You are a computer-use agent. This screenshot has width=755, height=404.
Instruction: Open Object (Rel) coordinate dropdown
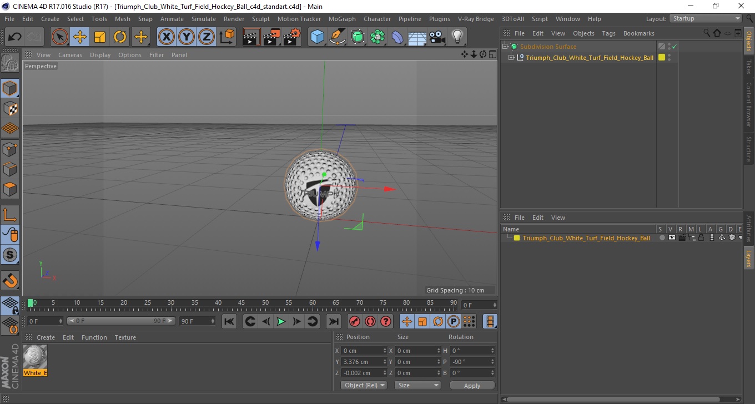pos(364,385)
